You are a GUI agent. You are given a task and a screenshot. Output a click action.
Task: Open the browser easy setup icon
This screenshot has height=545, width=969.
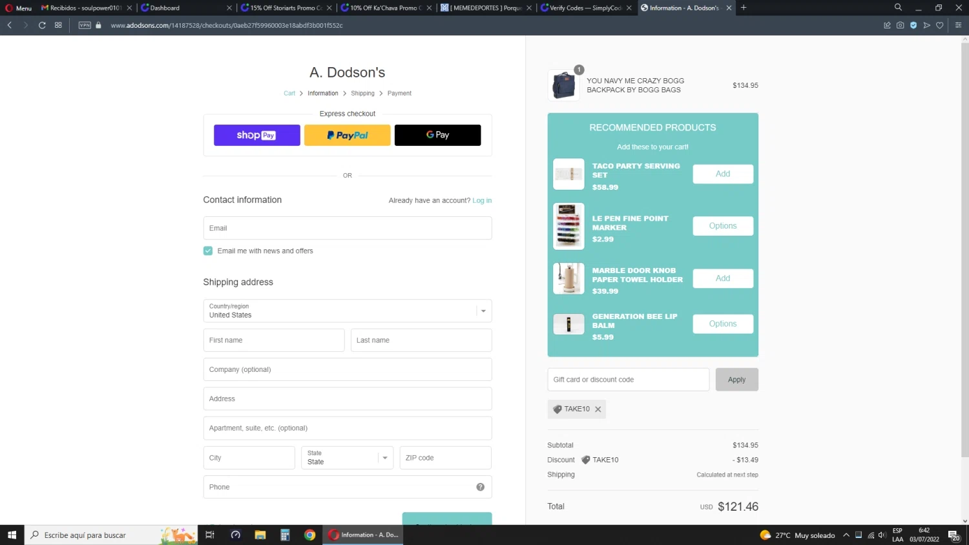click(x=958, y=25)
